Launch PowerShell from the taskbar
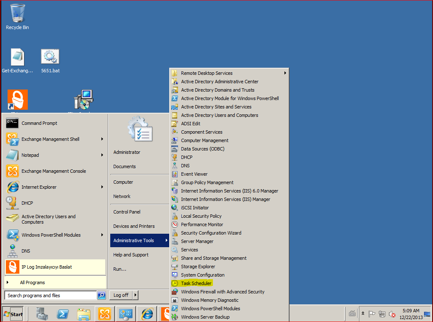This screenshot has width=433, height=322. [63, 314]
